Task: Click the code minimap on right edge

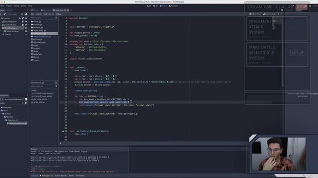Action: tap(277, 23)
